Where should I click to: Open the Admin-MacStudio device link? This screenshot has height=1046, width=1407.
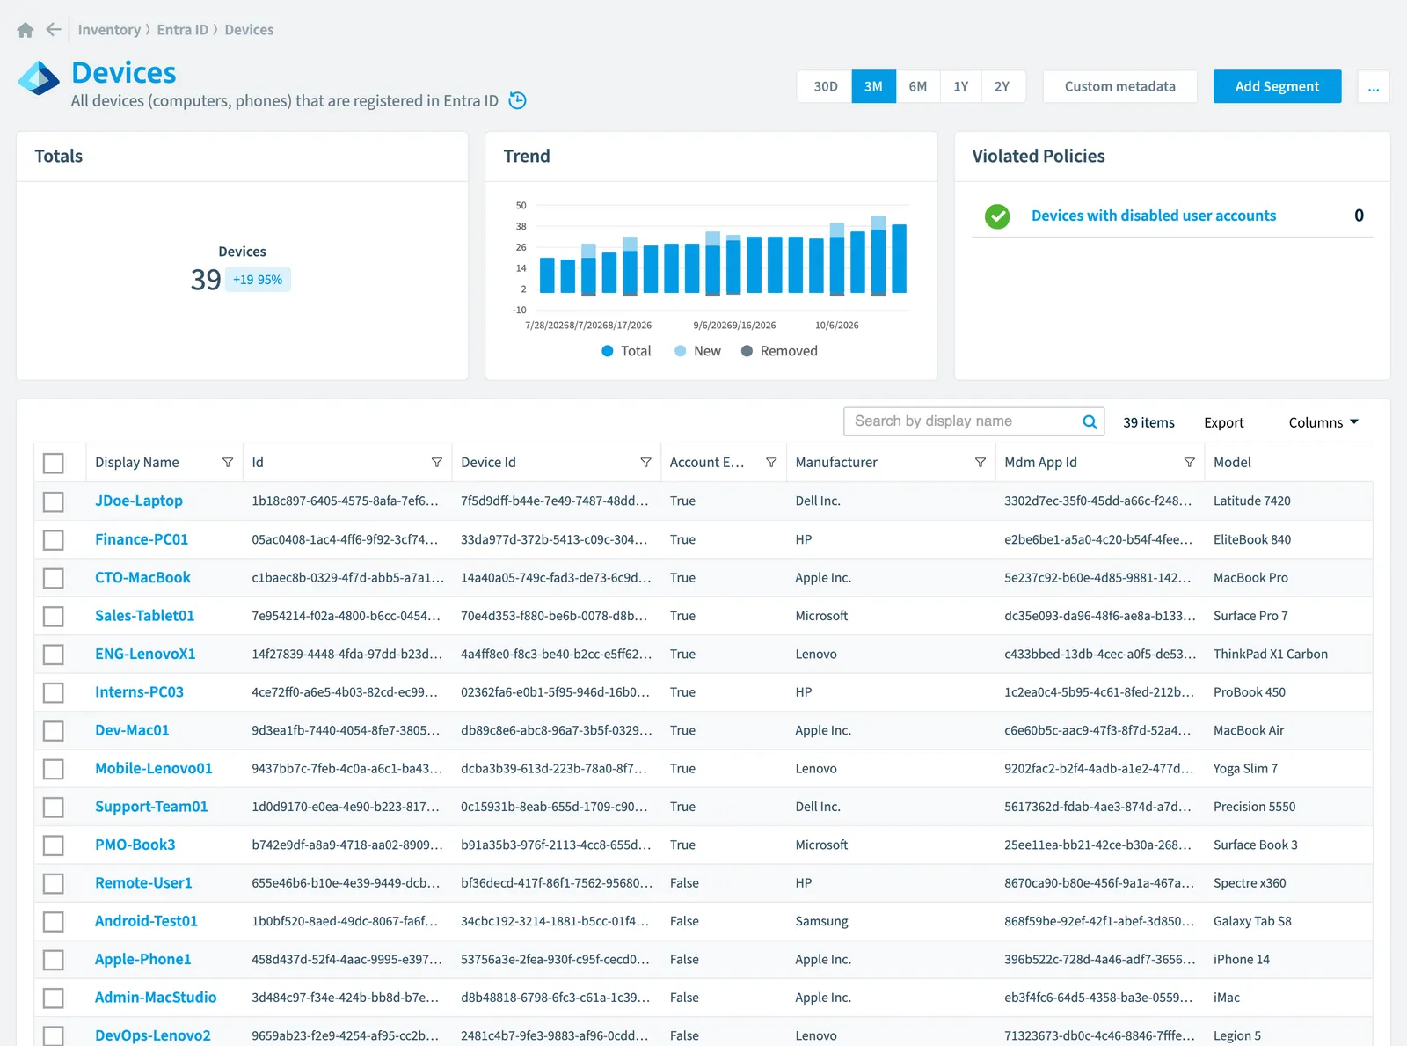pos(156,997)
